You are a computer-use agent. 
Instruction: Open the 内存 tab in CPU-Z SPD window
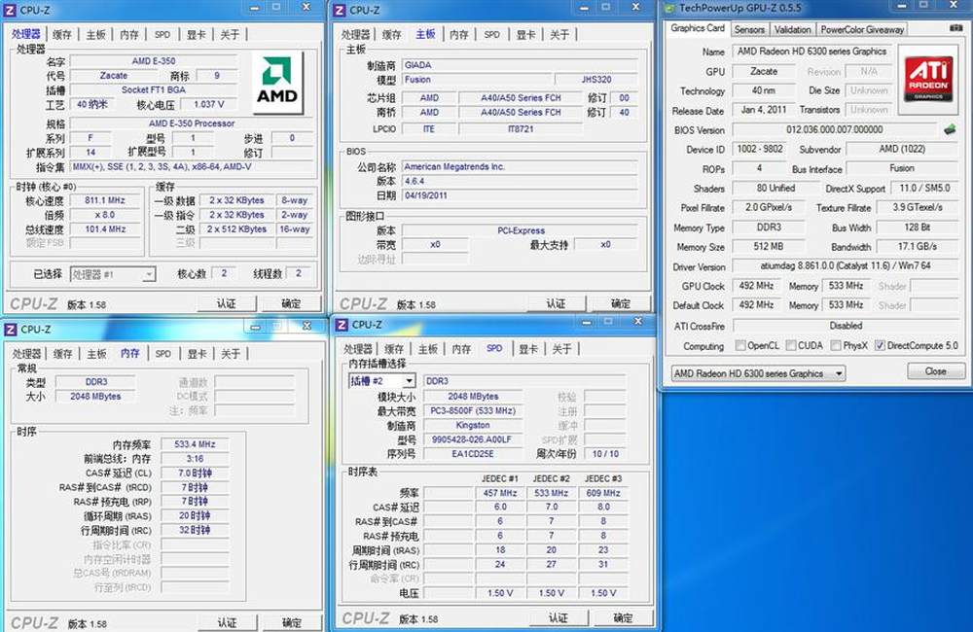(461, 349)
